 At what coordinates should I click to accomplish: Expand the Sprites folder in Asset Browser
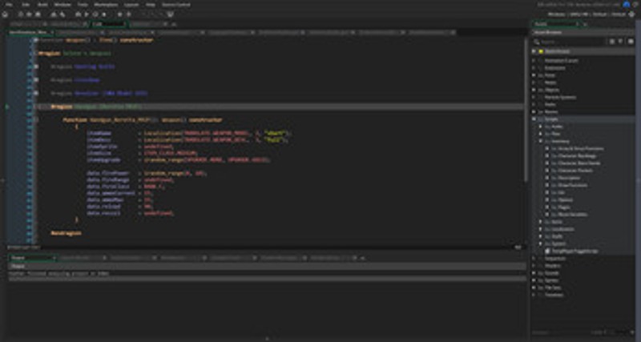pos(534,281)
